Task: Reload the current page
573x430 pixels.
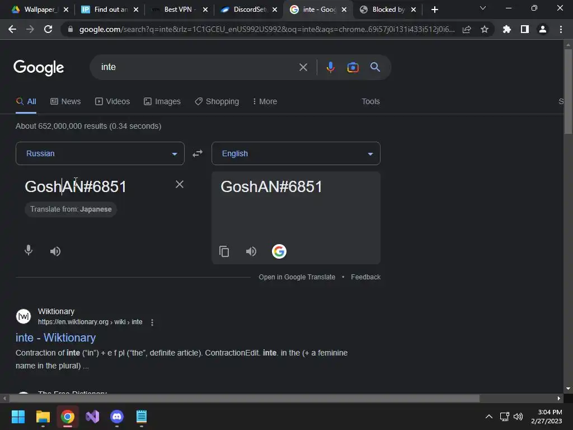Action: pos(48,29)
